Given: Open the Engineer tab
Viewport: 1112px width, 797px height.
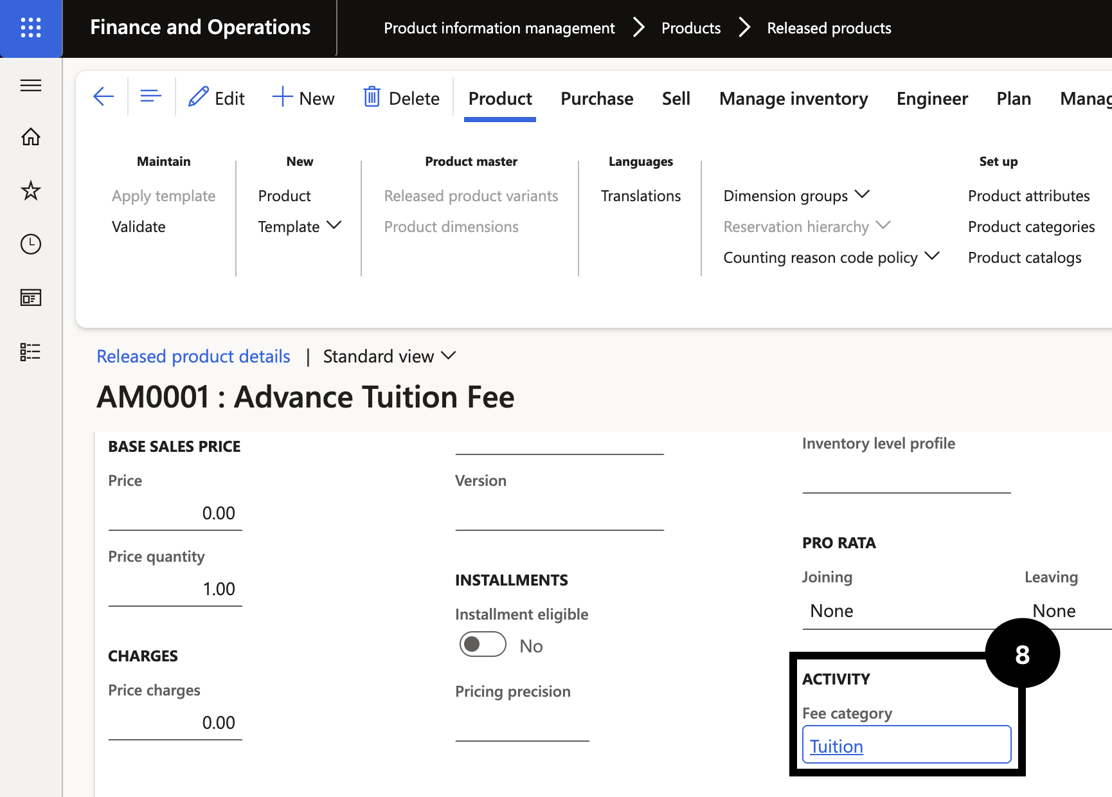Looking at the screenshot, I should 932,98.
